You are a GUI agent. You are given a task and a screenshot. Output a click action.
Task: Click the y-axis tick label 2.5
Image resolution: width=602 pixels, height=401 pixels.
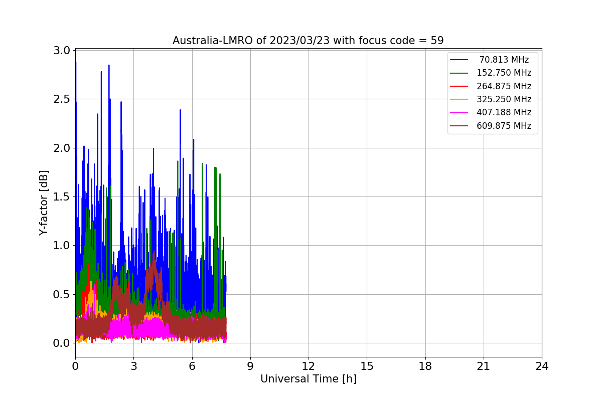coord(62,99)
